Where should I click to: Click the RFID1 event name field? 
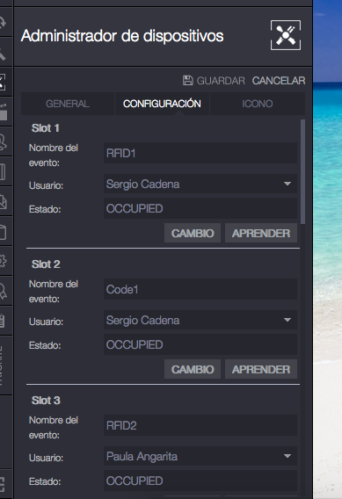200,153
